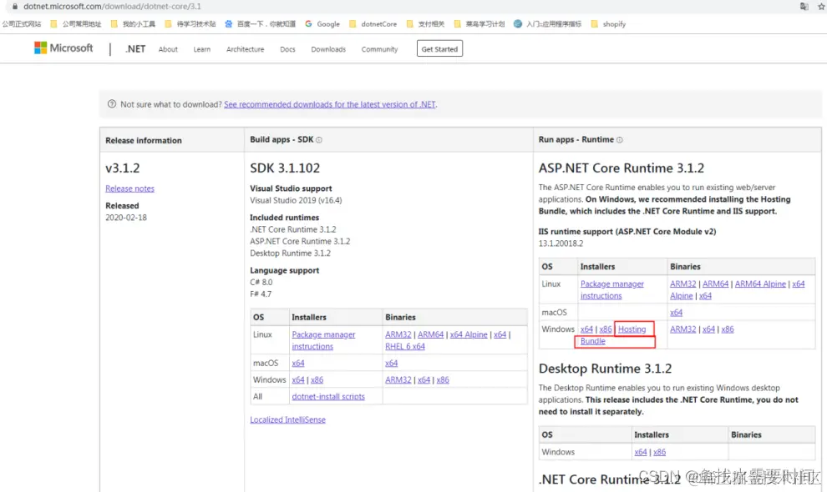Viewport: 827px width, 492px height.
Task: Open the 公司常用地址 bookmark folder
Action: pyautogui.click(x=75, y=24)
